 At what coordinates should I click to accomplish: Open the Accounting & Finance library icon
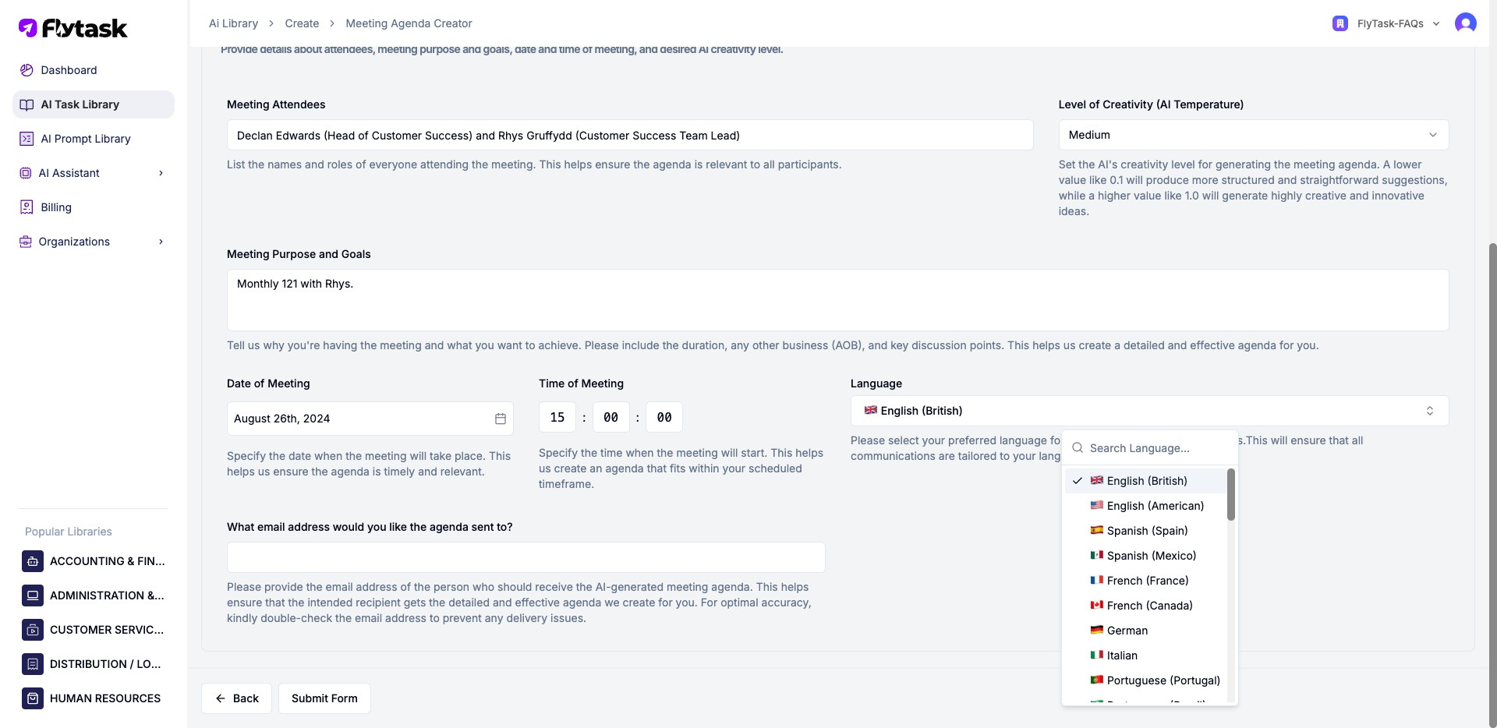click(x=33, y=561)
